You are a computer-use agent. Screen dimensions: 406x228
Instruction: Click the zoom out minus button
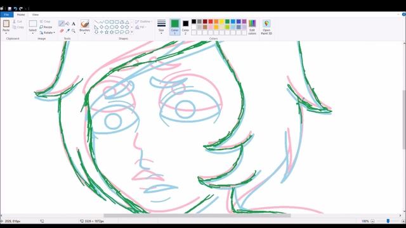372,221
